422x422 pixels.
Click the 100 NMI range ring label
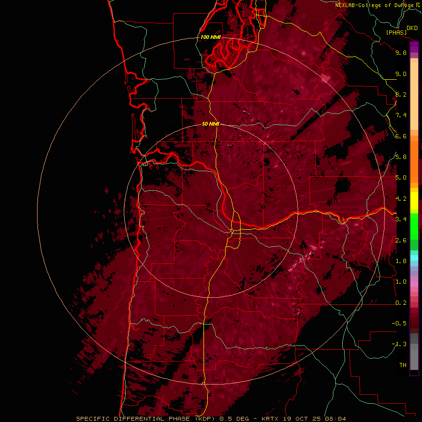211,37
